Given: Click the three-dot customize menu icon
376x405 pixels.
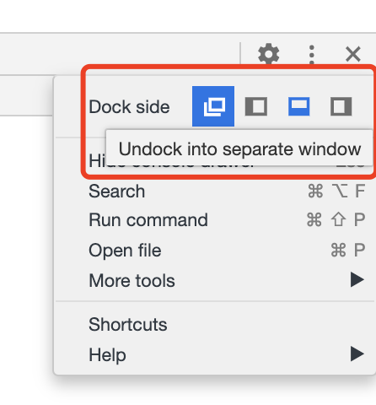Looking at the screenshot, I should pyautogui.click(x=311, y=54).
